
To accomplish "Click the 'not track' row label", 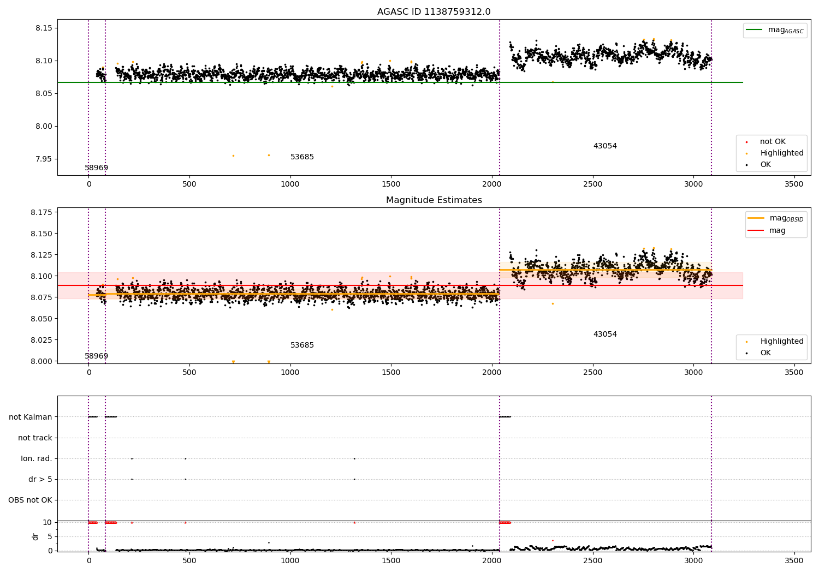I will pos(35,438).
